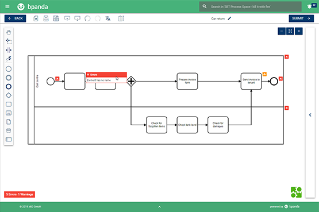Undo the last change
The height and width of the screenshot is (212, 319).
[x=87, y=18]
